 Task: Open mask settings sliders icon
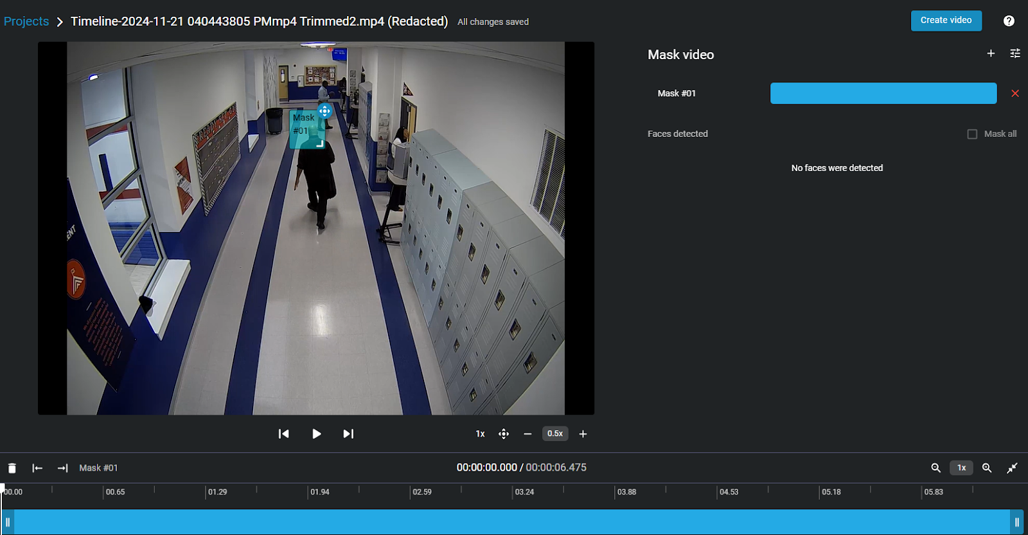(x=1015, y=53)
